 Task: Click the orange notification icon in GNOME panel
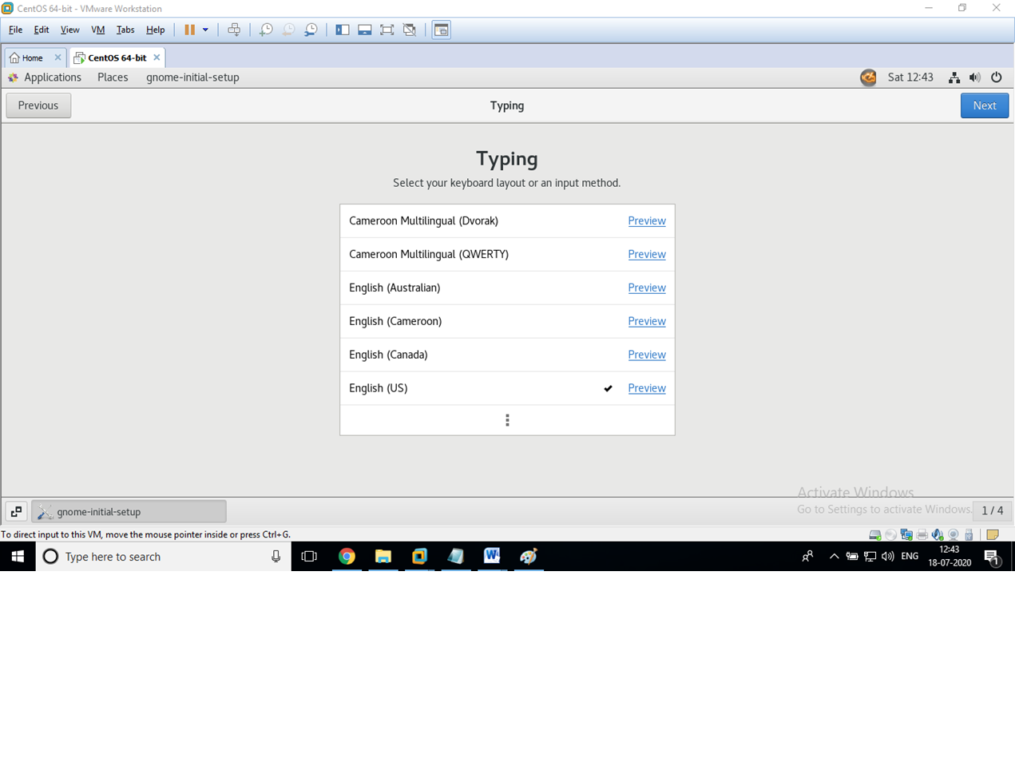tap(868, 77)
